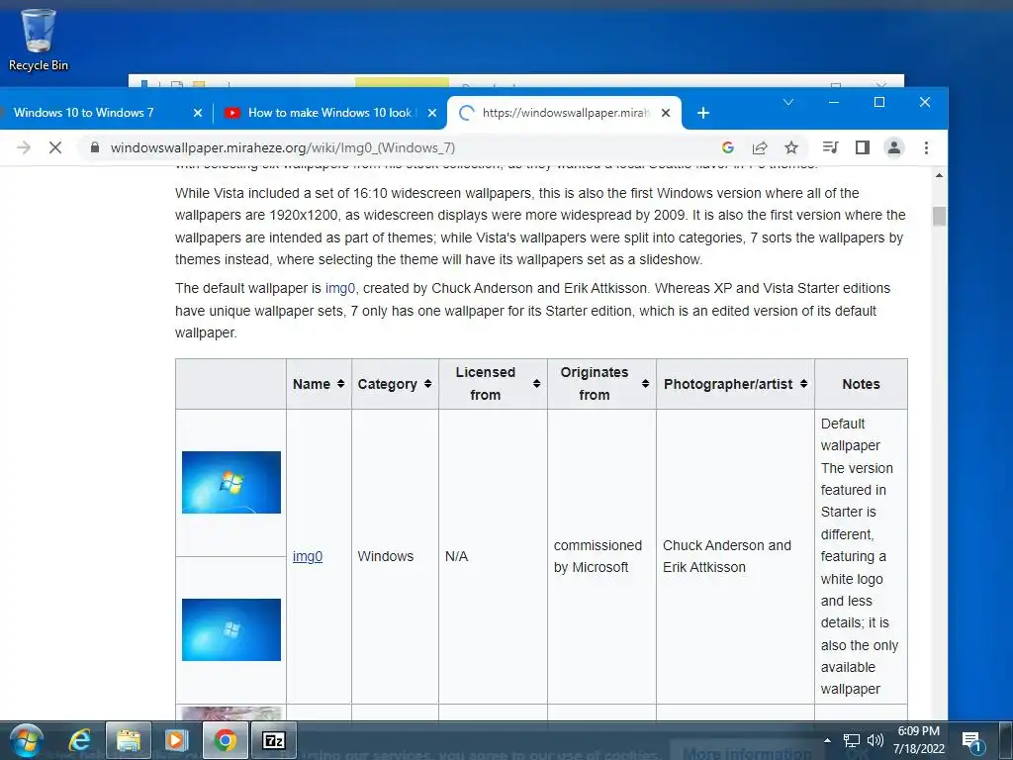Click the taskbar clock showing 6:09 PM
Image resolution: width=1013 pixels, height=760 pixels.
click(919, 740)
